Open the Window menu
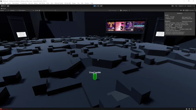Screen dimensions: 196x110 point(87,3)
